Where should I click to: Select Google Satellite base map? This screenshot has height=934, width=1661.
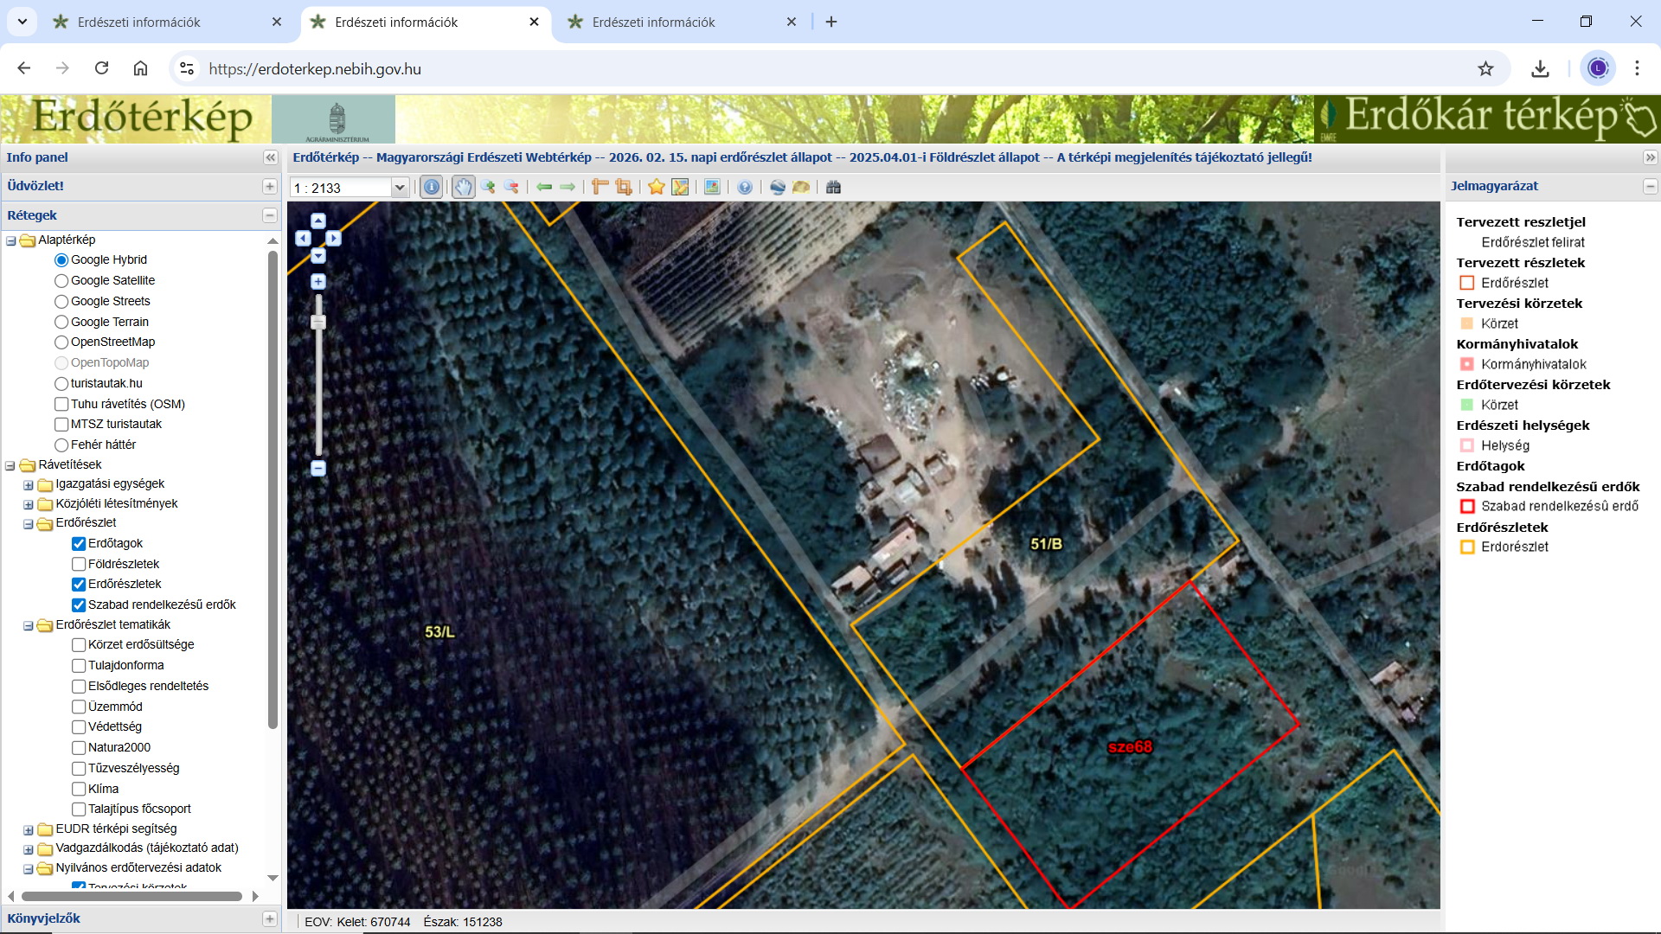coord(61,280)
